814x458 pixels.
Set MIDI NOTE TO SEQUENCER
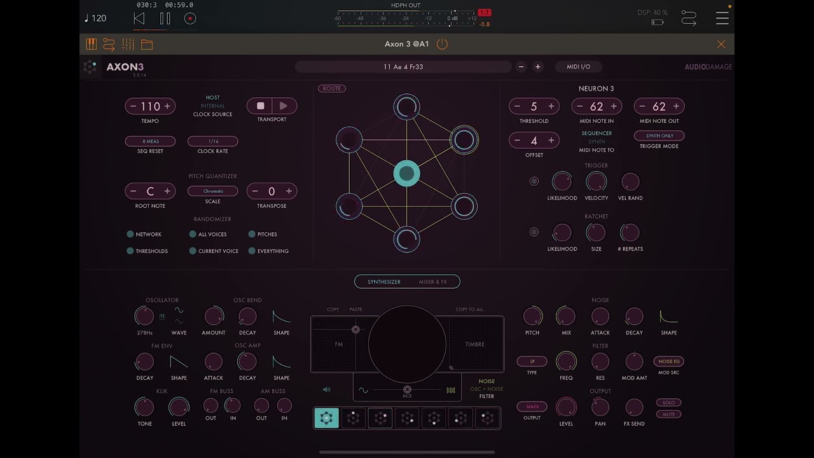(597, 134)
